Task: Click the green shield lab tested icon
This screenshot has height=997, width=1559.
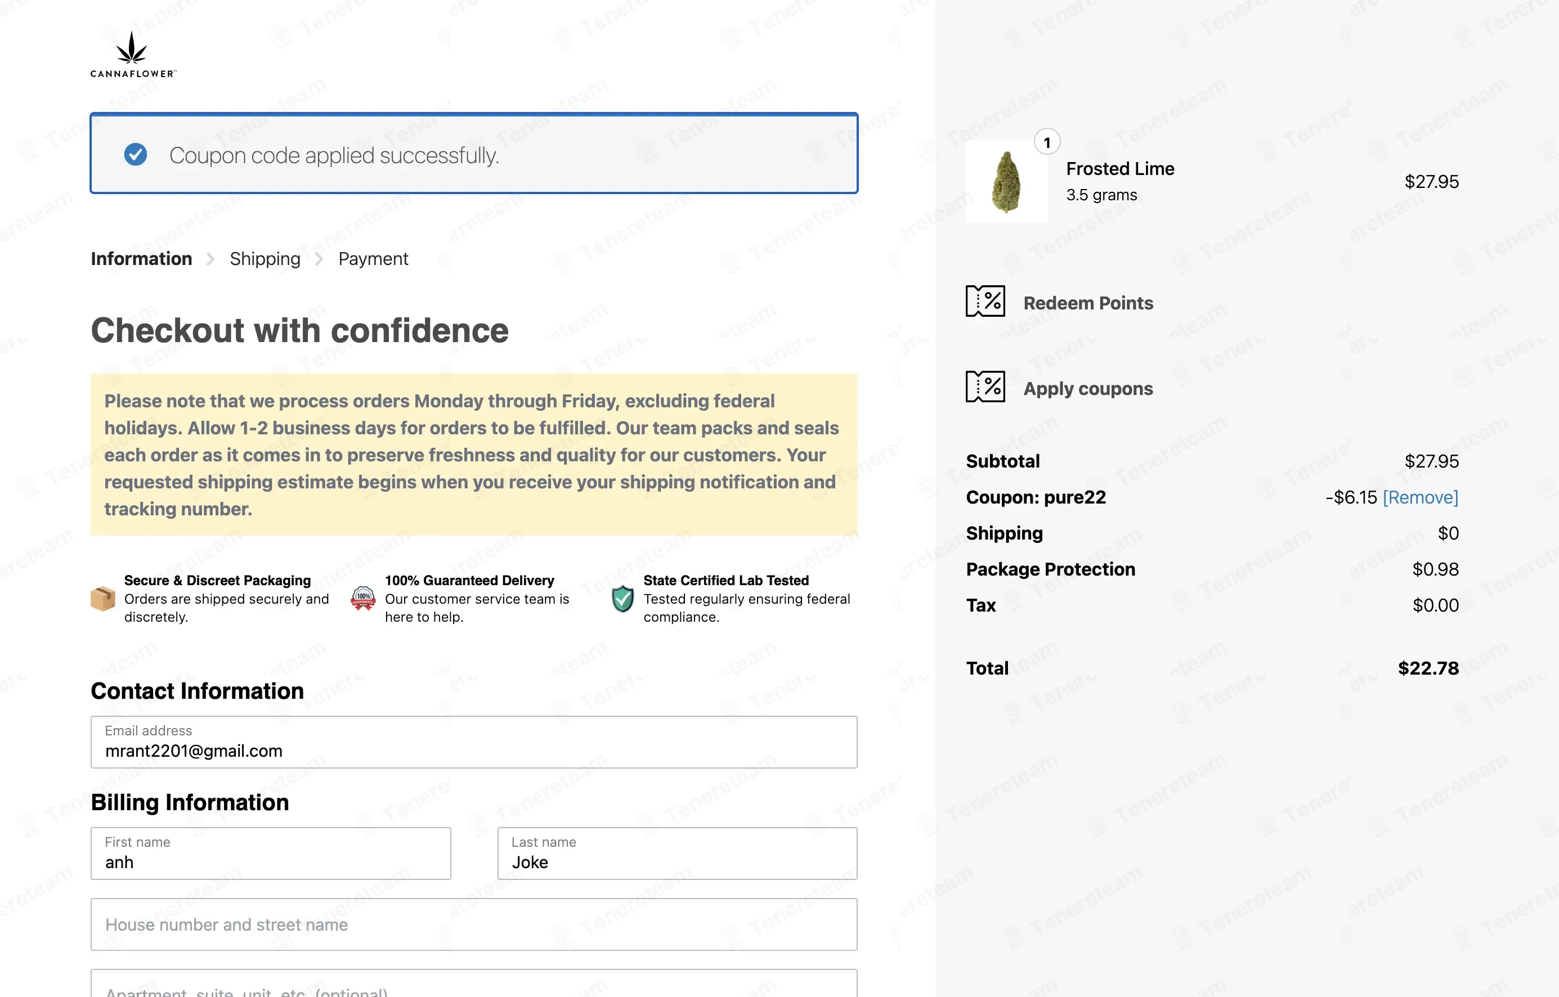Action: (x=622, y=598)
